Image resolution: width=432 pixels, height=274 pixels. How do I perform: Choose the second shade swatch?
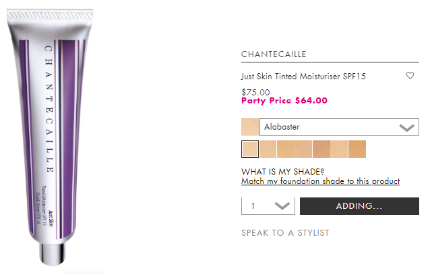point(268,149)
